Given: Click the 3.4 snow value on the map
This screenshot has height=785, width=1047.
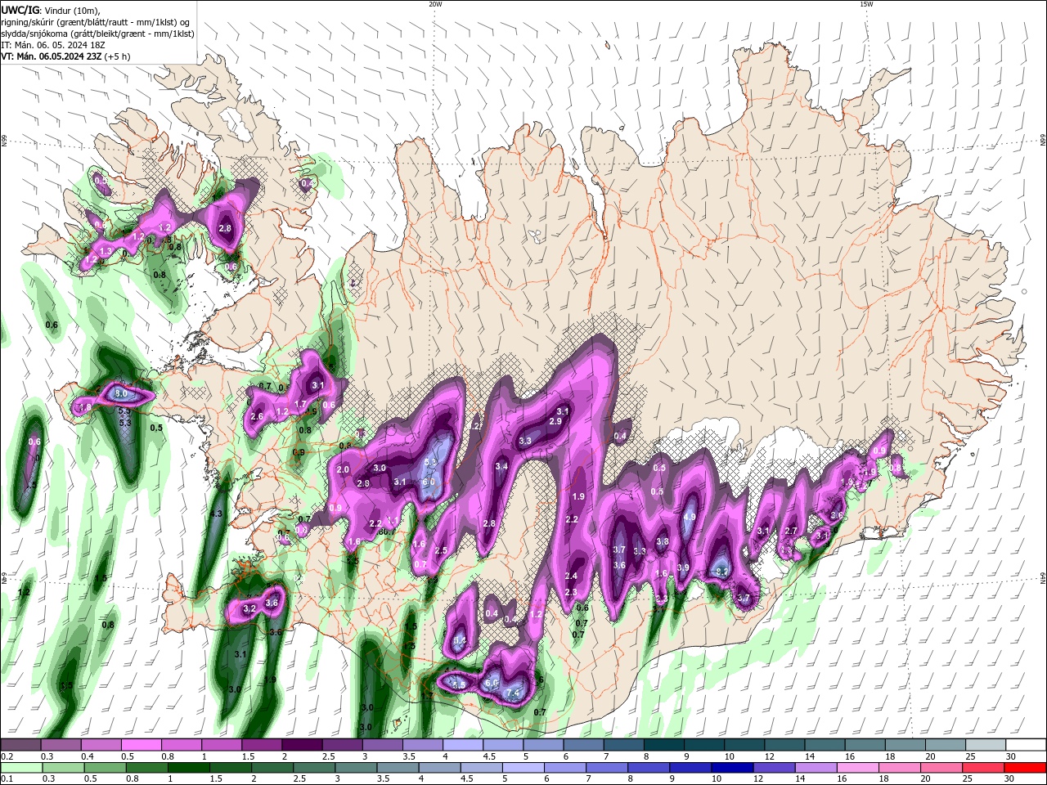Looking at the screenshot, I should point(502,467).
